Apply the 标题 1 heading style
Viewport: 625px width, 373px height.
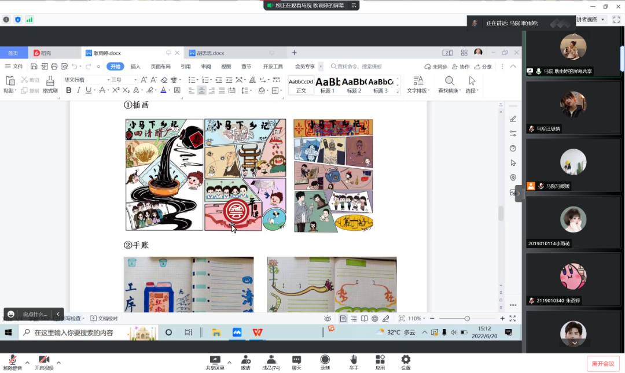[328, 85]
